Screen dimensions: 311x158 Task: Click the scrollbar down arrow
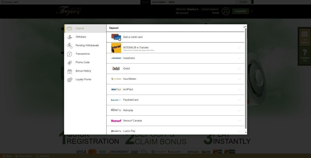pos(246,132)
